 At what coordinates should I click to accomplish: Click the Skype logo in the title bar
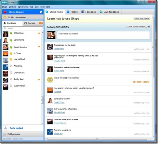4,2
